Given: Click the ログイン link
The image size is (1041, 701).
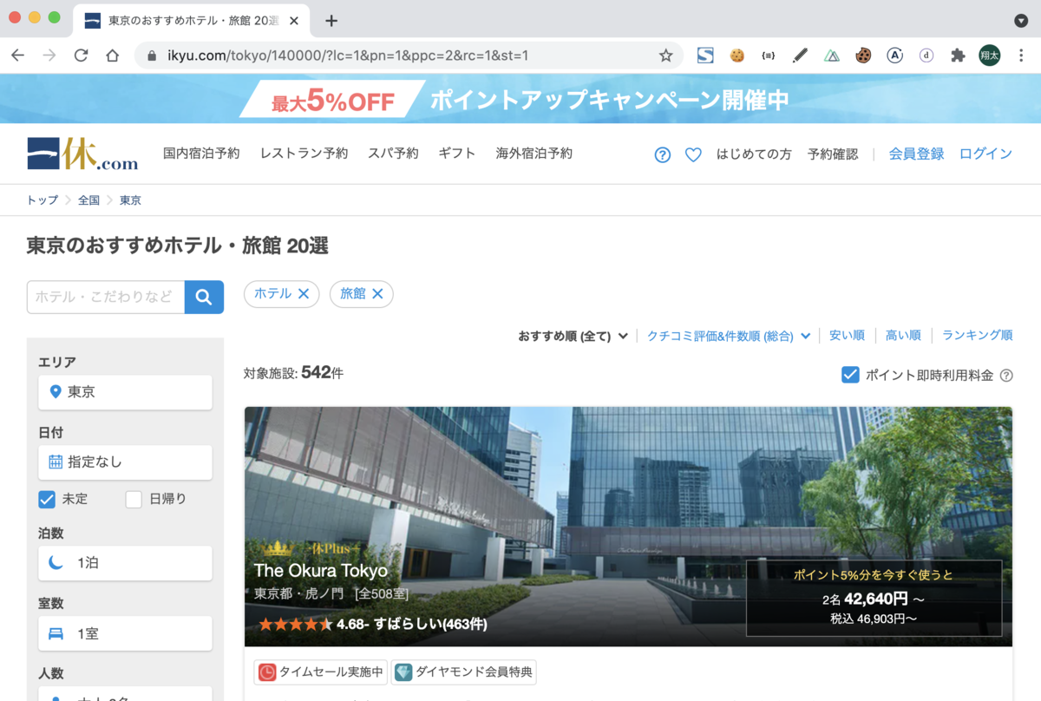Looking at the screenshot, I should coord(985,154).
